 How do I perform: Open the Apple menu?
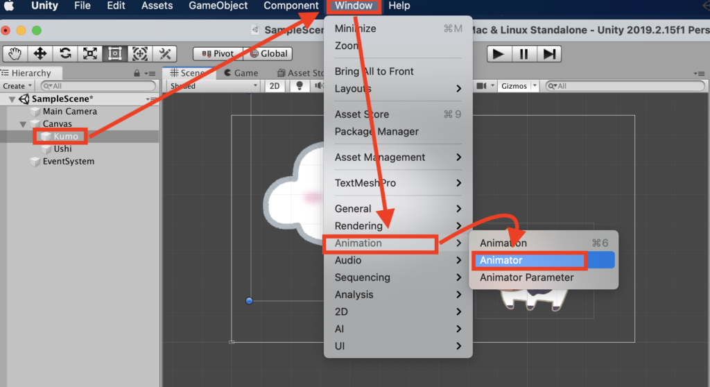[9, 6]
